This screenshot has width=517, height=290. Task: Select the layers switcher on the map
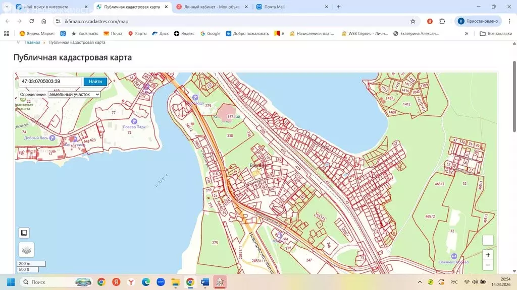[26, 249]
